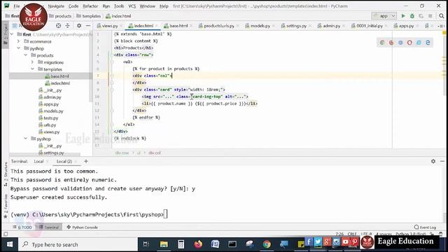Open the TODO tool window
Image resolution: width=448 pixels, height=252 pixels.
coord(23,227)
